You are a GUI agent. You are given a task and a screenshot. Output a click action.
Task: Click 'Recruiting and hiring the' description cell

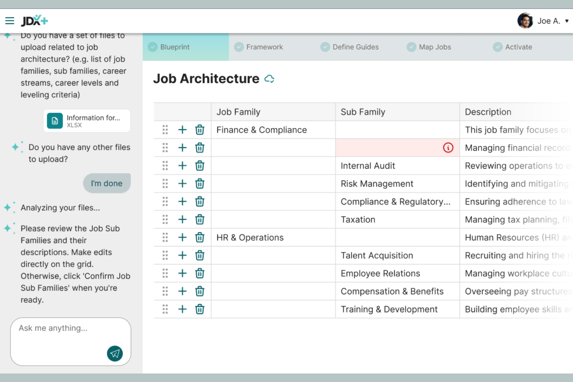pyautogui.click(x=516, y=255)
